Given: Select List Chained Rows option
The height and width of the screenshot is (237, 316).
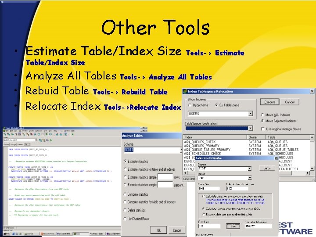Looking at the screenshot, I should click(x=125, y=219).
